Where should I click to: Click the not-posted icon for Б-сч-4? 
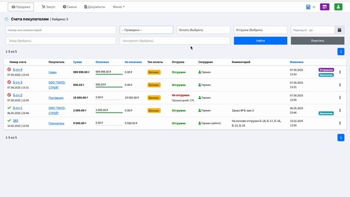[x=9, y=69]
